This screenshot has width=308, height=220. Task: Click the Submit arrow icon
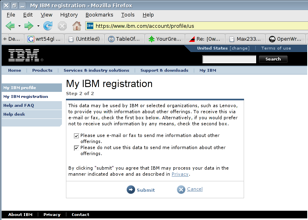coord(131,190)
